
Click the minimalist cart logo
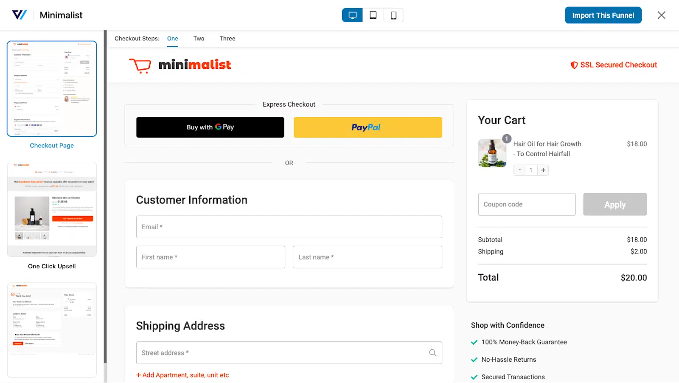point(180,65)
